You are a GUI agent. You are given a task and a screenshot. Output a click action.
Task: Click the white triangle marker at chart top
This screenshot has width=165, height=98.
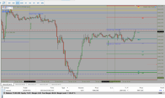(135, 6)
